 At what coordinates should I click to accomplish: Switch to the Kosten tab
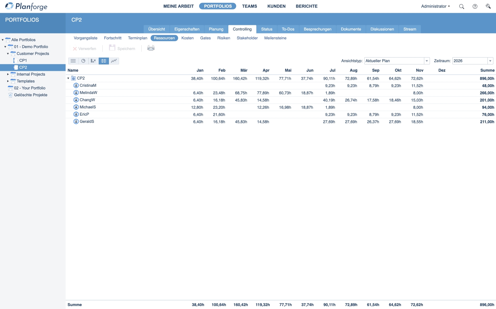click(187, 38)
